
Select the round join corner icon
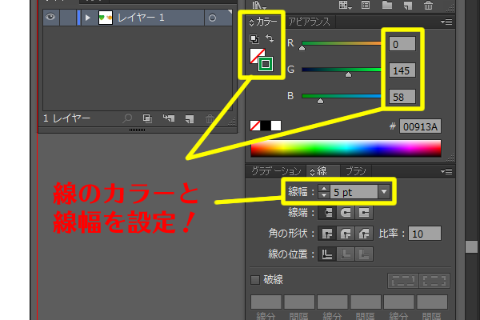[x=346, y=234]
